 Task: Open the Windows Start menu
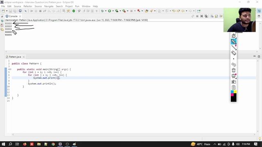pos(3,144)
